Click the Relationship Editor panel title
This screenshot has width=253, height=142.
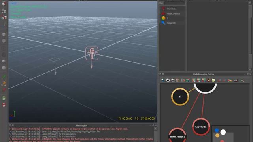pyautogui.click(x=204, y=74)
